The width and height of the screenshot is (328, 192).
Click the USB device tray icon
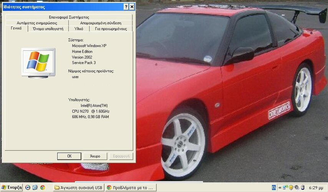(302, 187)
